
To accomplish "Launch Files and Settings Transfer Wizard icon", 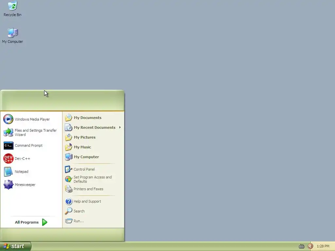I will point(8,132).
